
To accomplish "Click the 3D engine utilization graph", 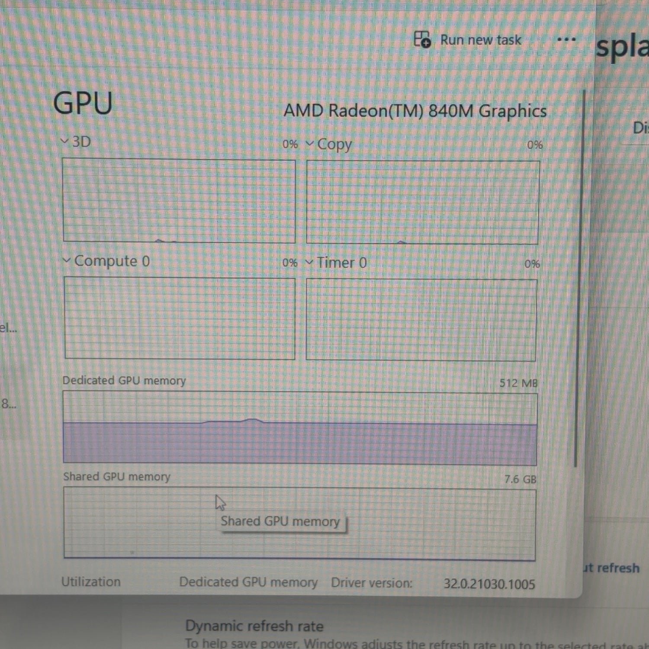I will coord(179,200).
